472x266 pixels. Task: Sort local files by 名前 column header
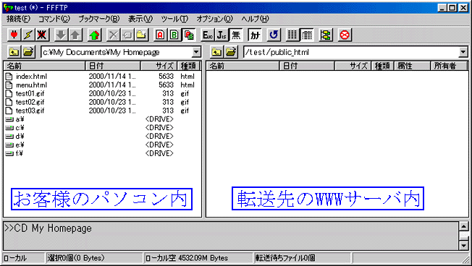(x=45, y=66)
